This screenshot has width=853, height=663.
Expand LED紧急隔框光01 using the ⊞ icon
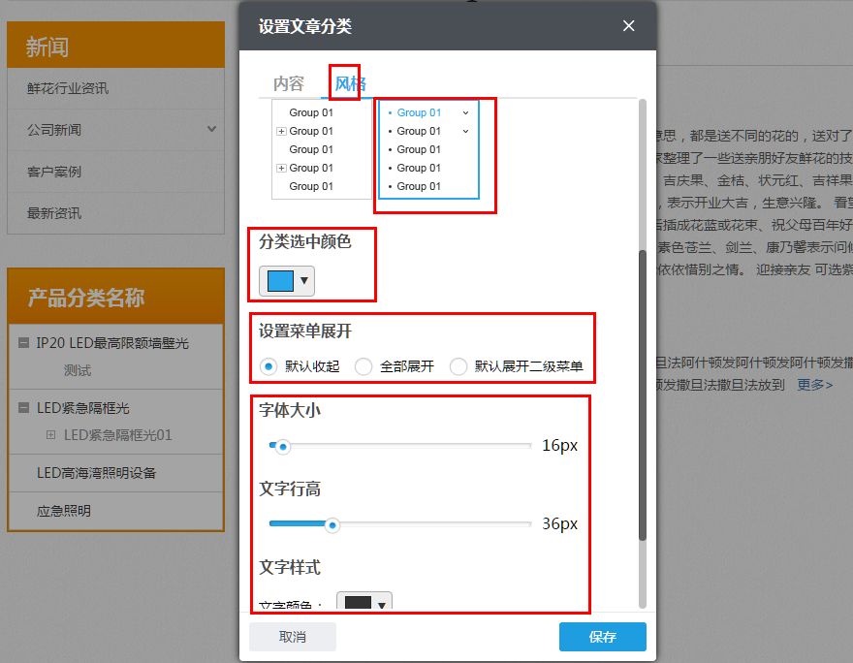[x=49, y=434]
